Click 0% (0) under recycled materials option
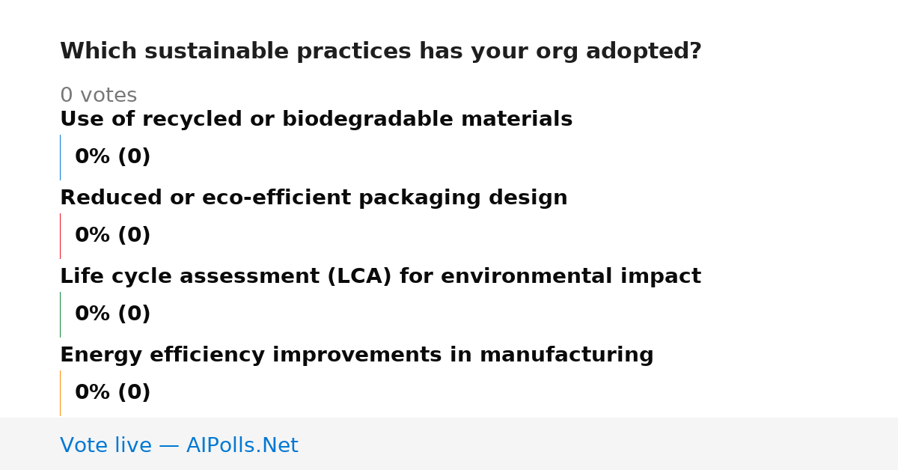Screen dimensions: 898x470 point(112,157)
